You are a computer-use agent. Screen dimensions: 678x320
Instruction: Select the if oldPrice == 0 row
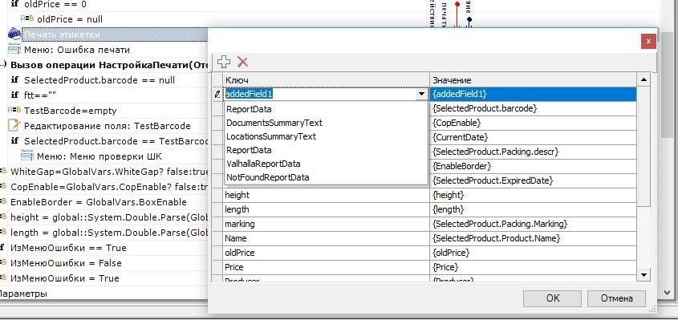pyautogui.click(x=55, y=5)
